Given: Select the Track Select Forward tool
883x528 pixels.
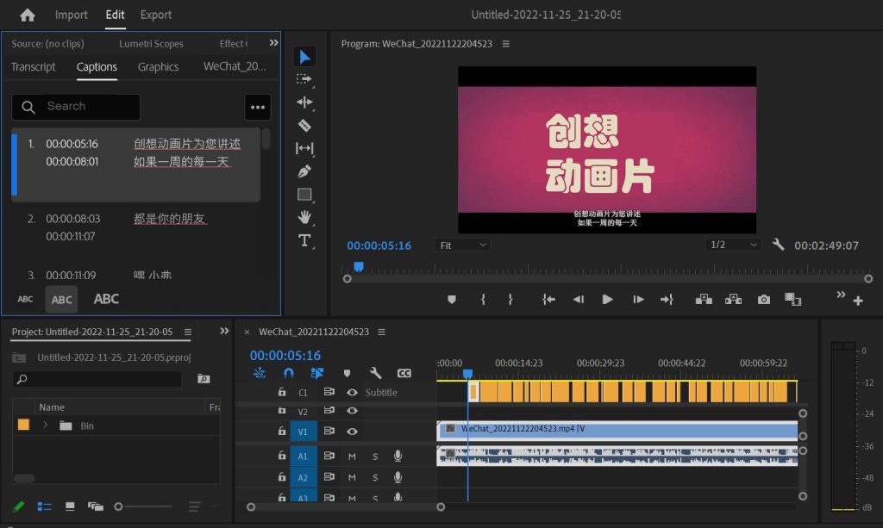Looking at the screenshot, I should (x=304, y=79).
